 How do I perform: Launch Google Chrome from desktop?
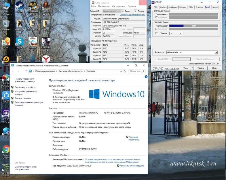(6, 152)
